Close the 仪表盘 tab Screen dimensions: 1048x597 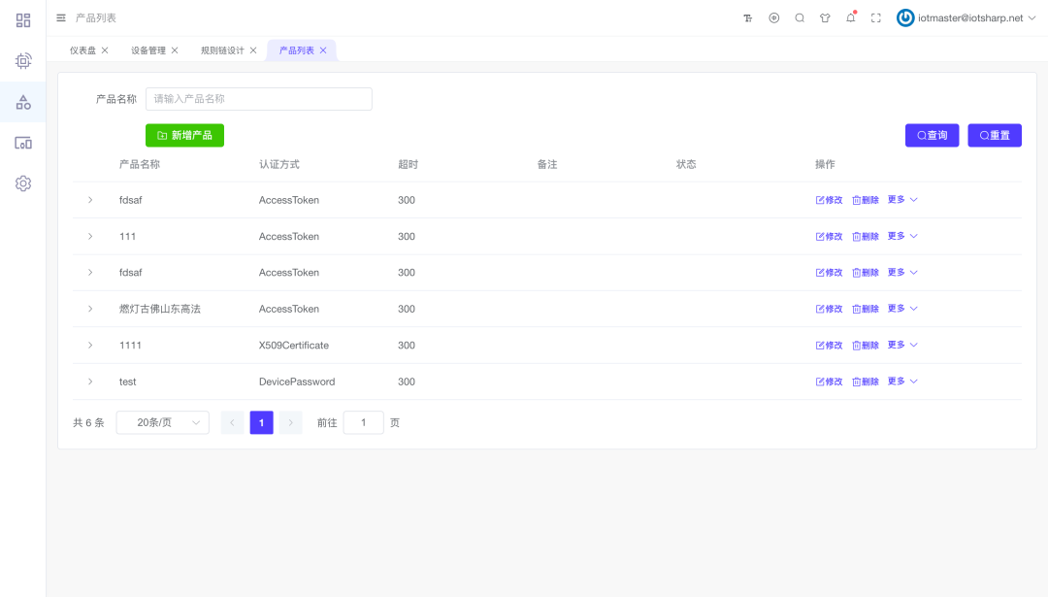(x=105, y=50)
